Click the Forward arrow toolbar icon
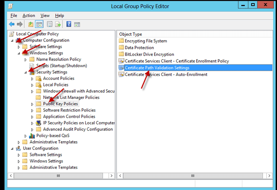This screenshot has width=277, height=190. [19, 24]
